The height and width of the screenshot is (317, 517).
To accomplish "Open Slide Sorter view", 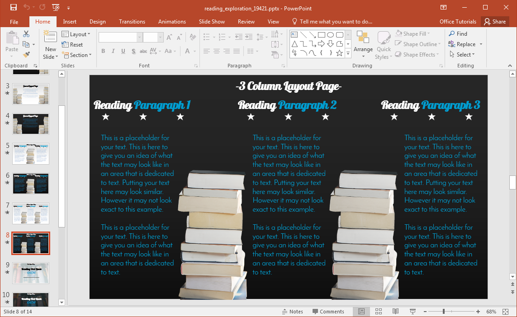I will 379,312.
